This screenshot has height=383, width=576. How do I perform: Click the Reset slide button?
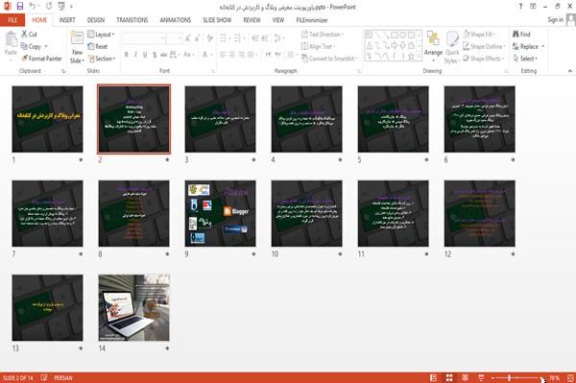[98, 46]
